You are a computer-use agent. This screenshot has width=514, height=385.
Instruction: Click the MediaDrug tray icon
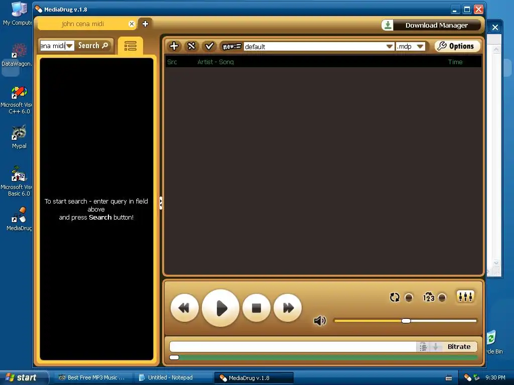467,377
